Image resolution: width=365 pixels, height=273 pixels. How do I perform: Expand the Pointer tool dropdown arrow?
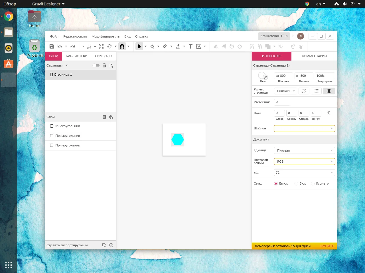point(145,46)
